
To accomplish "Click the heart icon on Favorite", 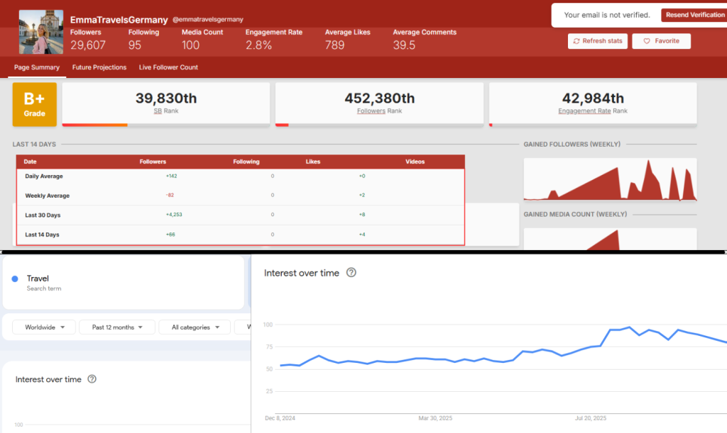I will (x=647, y=41).
